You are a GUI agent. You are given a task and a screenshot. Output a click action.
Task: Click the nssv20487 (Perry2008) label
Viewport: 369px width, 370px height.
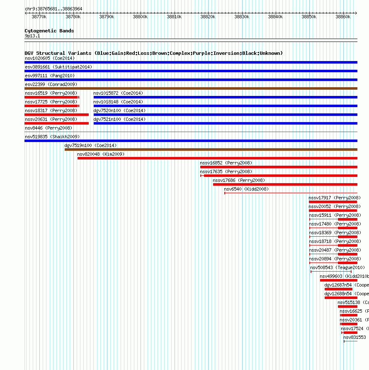point(335,250)
